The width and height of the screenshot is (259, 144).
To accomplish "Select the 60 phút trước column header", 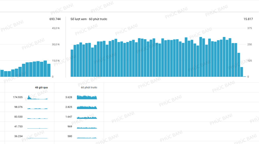I will (x=89, y=88).
